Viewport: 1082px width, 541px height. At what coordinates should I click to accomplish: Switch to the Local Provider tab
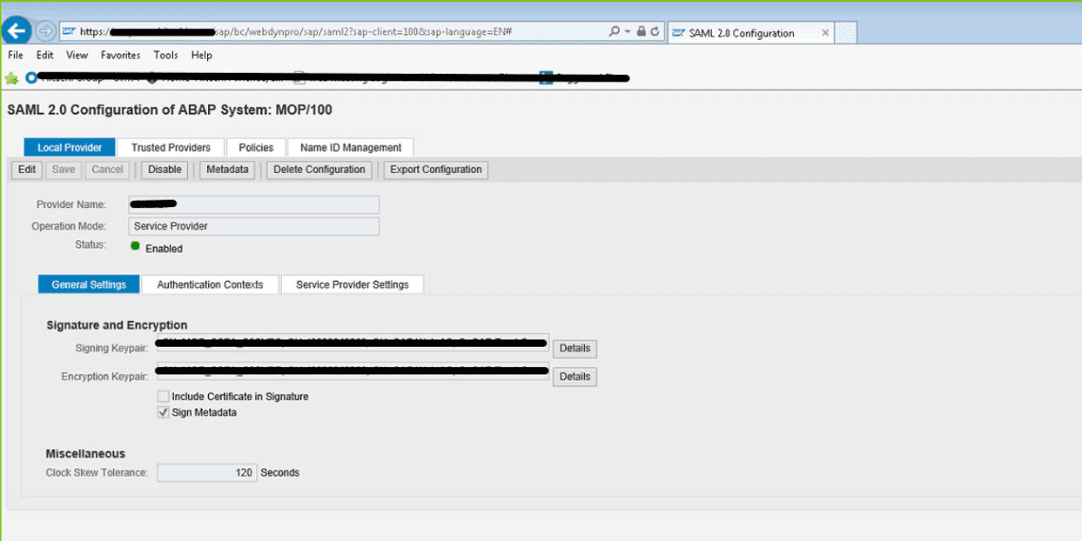click(x=70, y=148)
